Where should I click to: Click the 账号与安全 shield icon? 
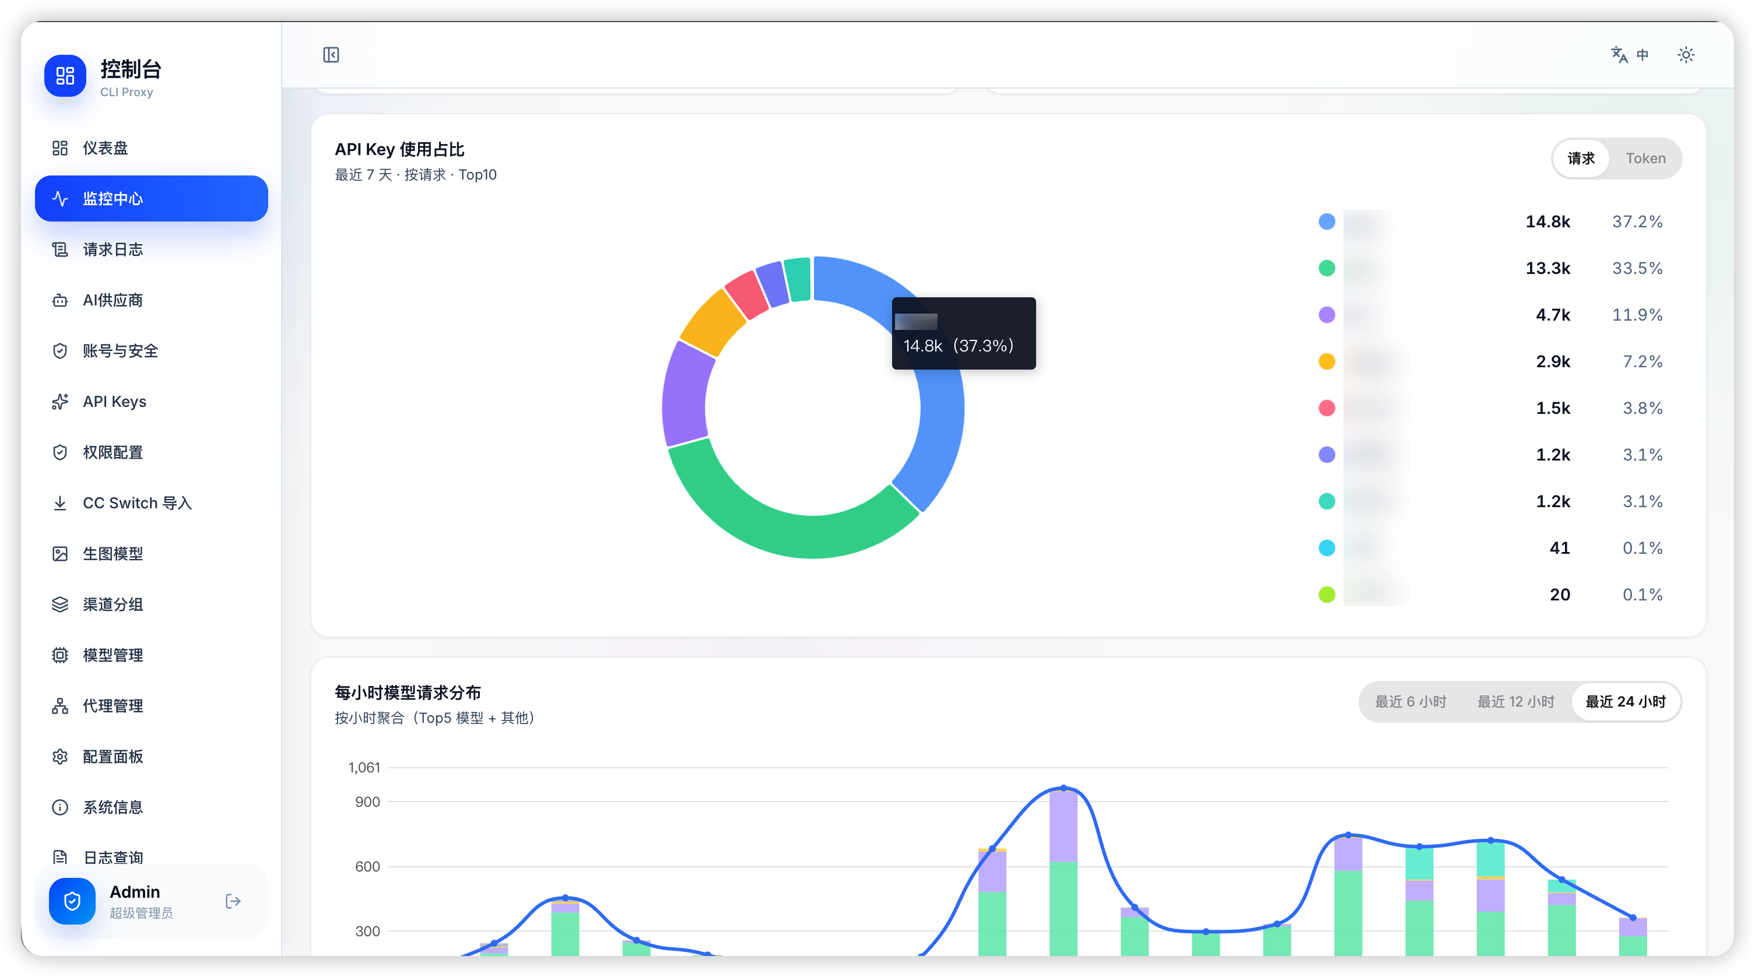(x=60, y=351)
